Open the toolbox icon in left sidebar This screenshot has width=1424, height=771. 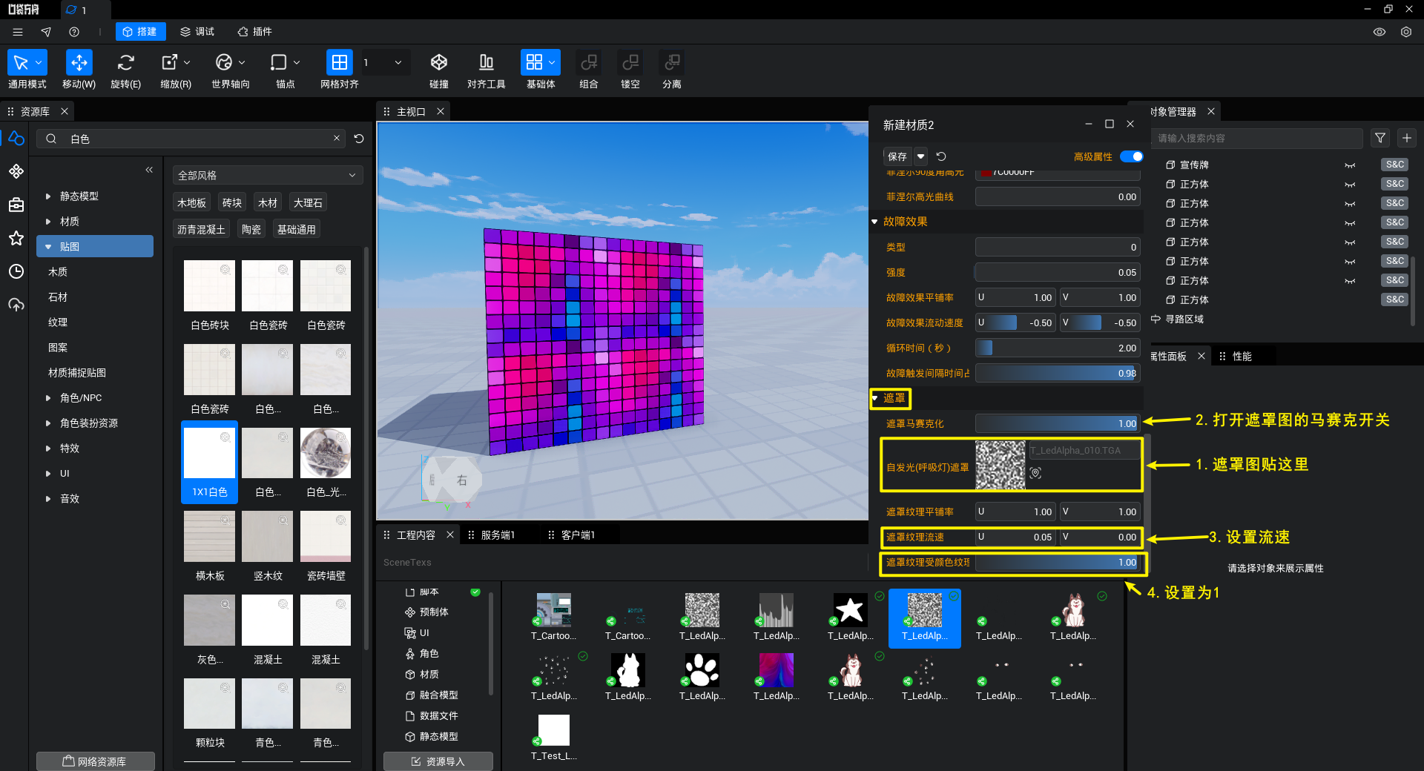[16, 205]
